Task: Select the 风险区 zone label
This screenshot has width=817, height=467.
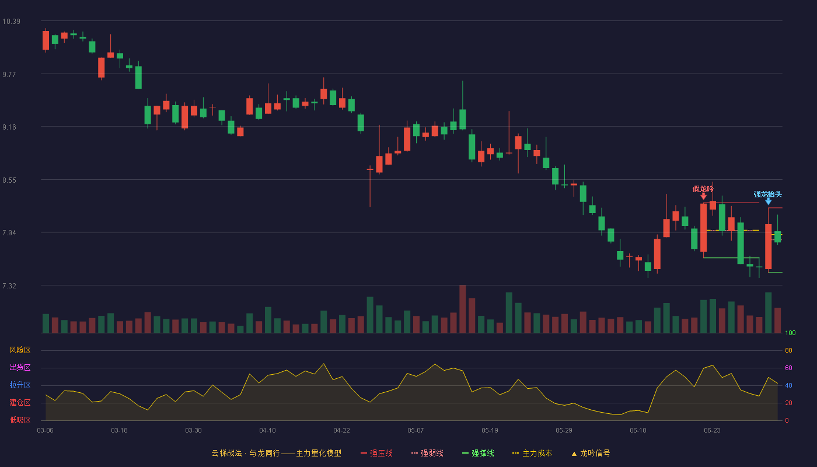Action: (20, 350)
